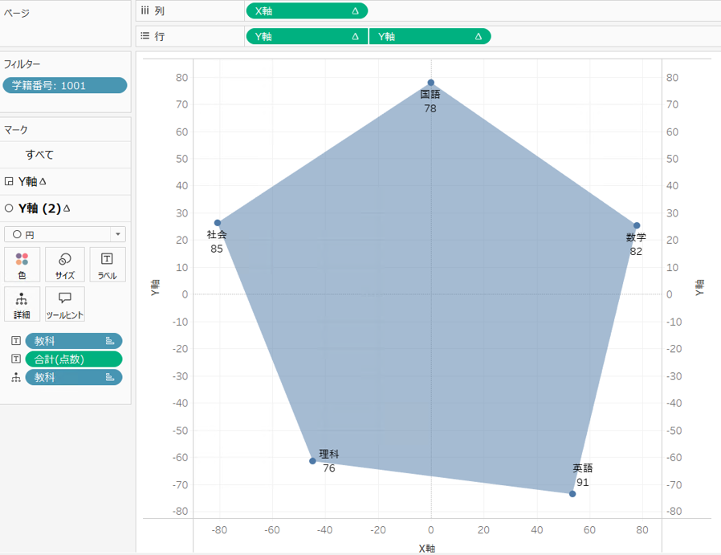Click the green 合計(点数) pill
The width and height of the screenshot is (721, 555).
coord(74,359)
